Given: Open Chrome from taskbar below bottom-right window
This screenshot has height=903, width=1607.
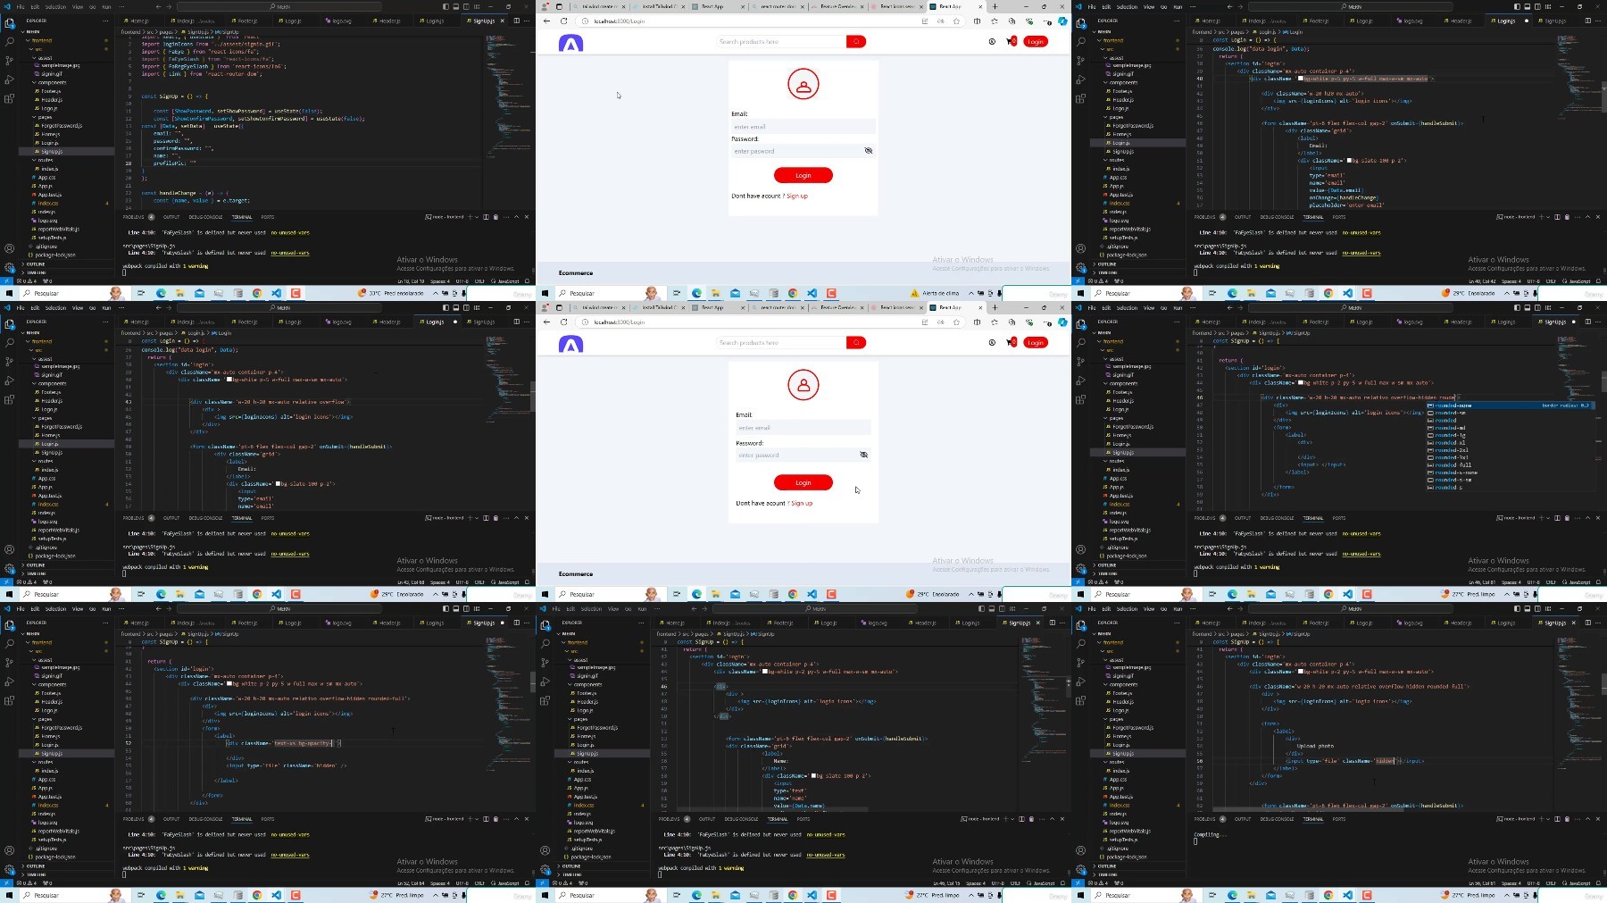Looking at the screenshot, I should (1328, 895).
